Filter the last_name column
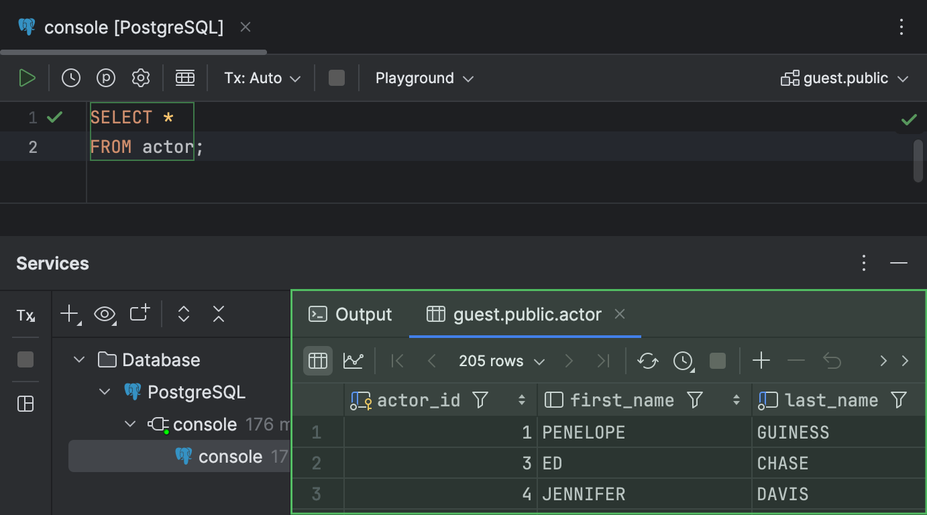 pos(898,400)
